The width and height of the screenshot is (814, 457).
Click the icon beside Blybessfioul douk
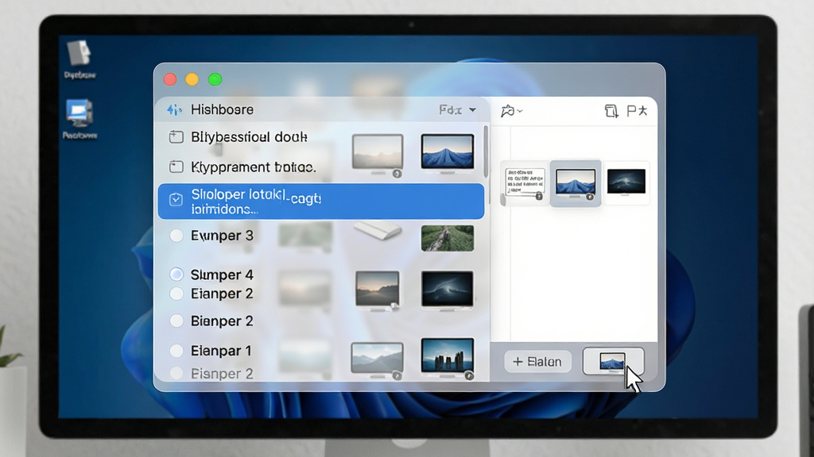[x=176, y=136]
